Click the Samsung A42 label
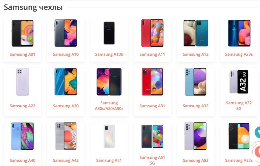The width and height of the screenshot is (260, 166). (66, 160)
